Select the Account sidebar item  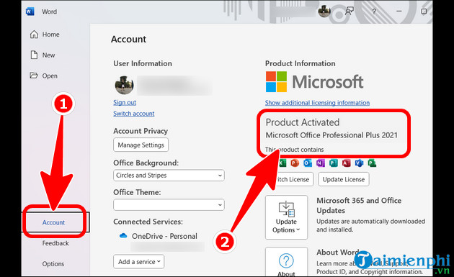[x=53, y=222]
